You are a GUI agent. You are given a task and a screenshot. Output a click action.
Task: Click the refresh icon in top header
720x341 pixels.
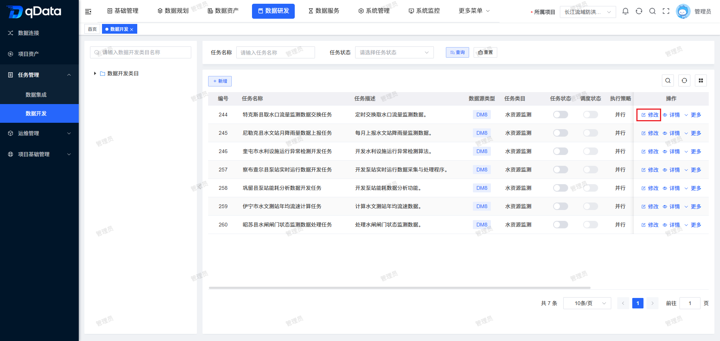click(x=639, y=11)
